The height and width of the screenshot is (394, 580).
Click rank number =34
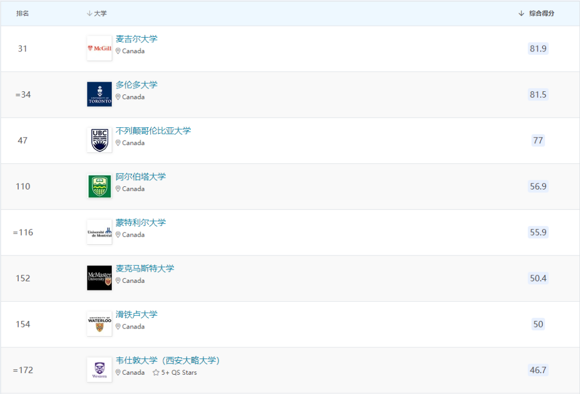pos(23,94)
